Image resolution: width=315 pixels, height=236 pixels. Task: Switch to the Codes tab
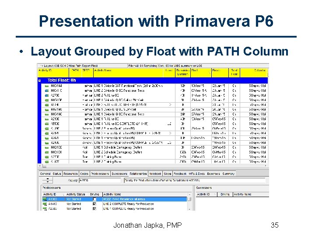(84, 174)
